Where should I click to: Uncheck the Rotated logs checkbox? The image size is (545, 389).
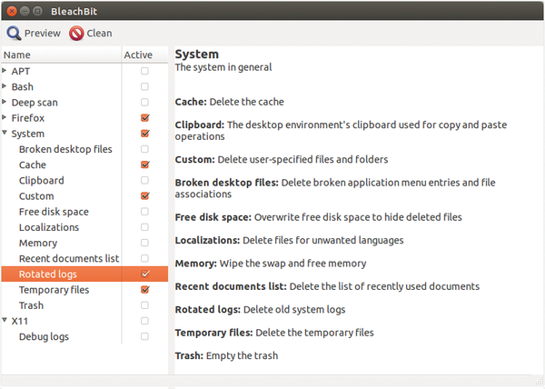tap(144, 274)
